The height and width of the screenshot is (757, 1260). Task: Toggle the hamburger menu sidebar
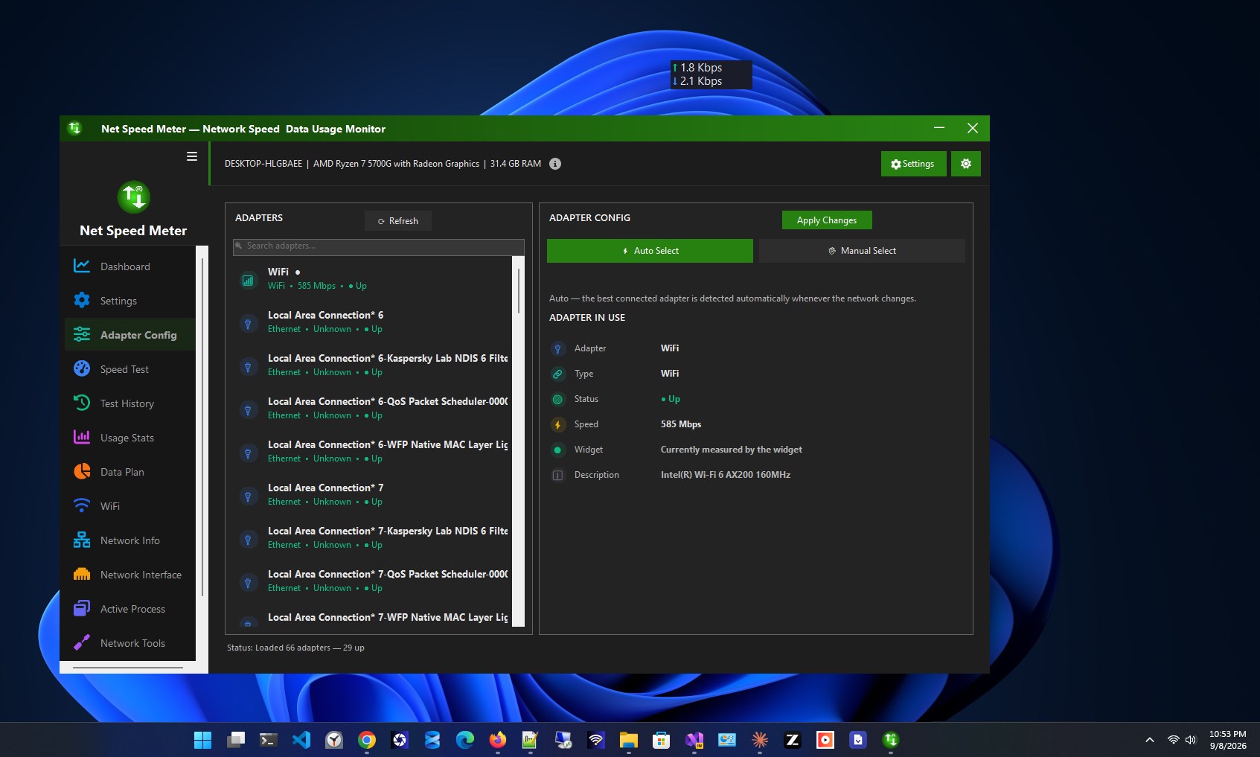[x=192, y=156]
